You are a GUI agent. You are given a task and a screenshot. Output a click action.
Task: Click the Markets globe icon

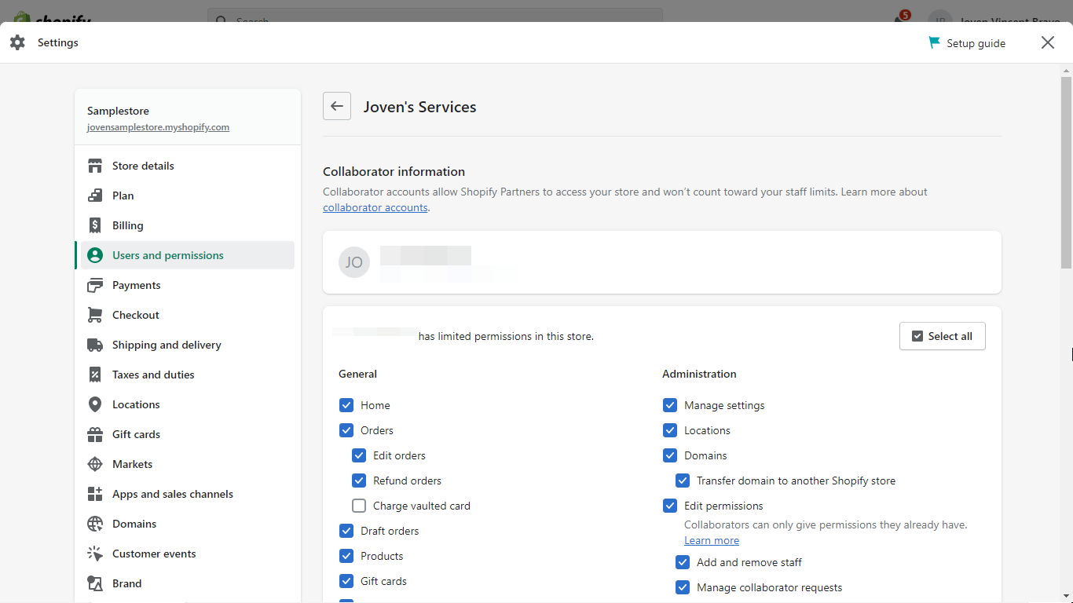tap(95, 464)
